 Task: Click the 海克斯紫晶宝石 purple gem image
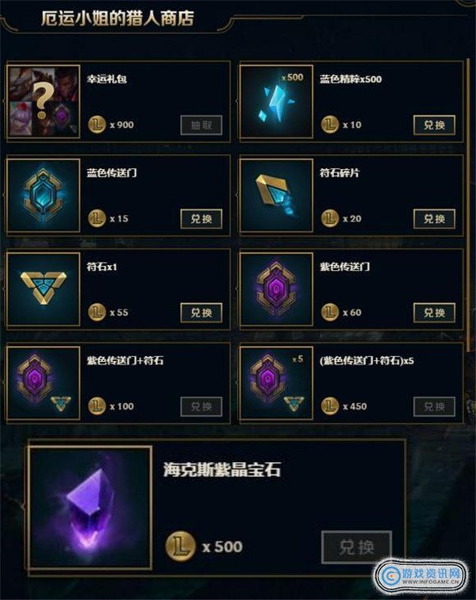(x=90, y=507)
